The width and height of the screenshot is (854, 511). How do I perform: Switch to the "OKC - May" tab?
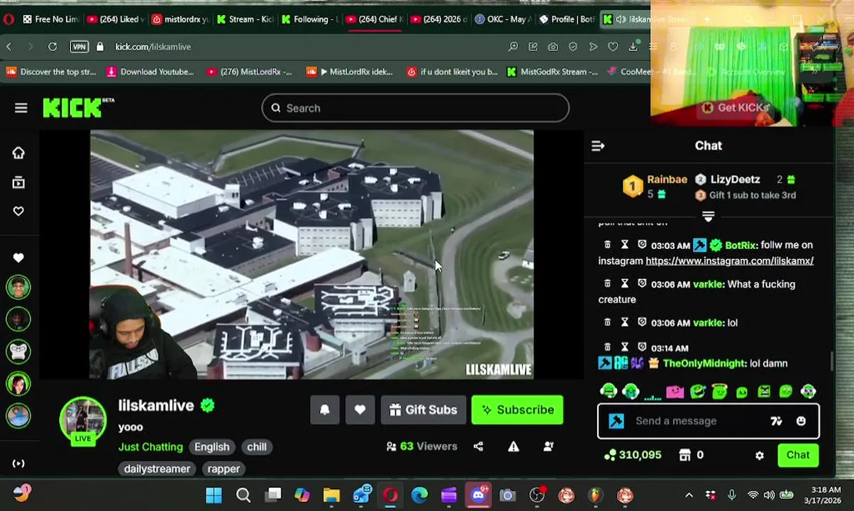(502, 19)
